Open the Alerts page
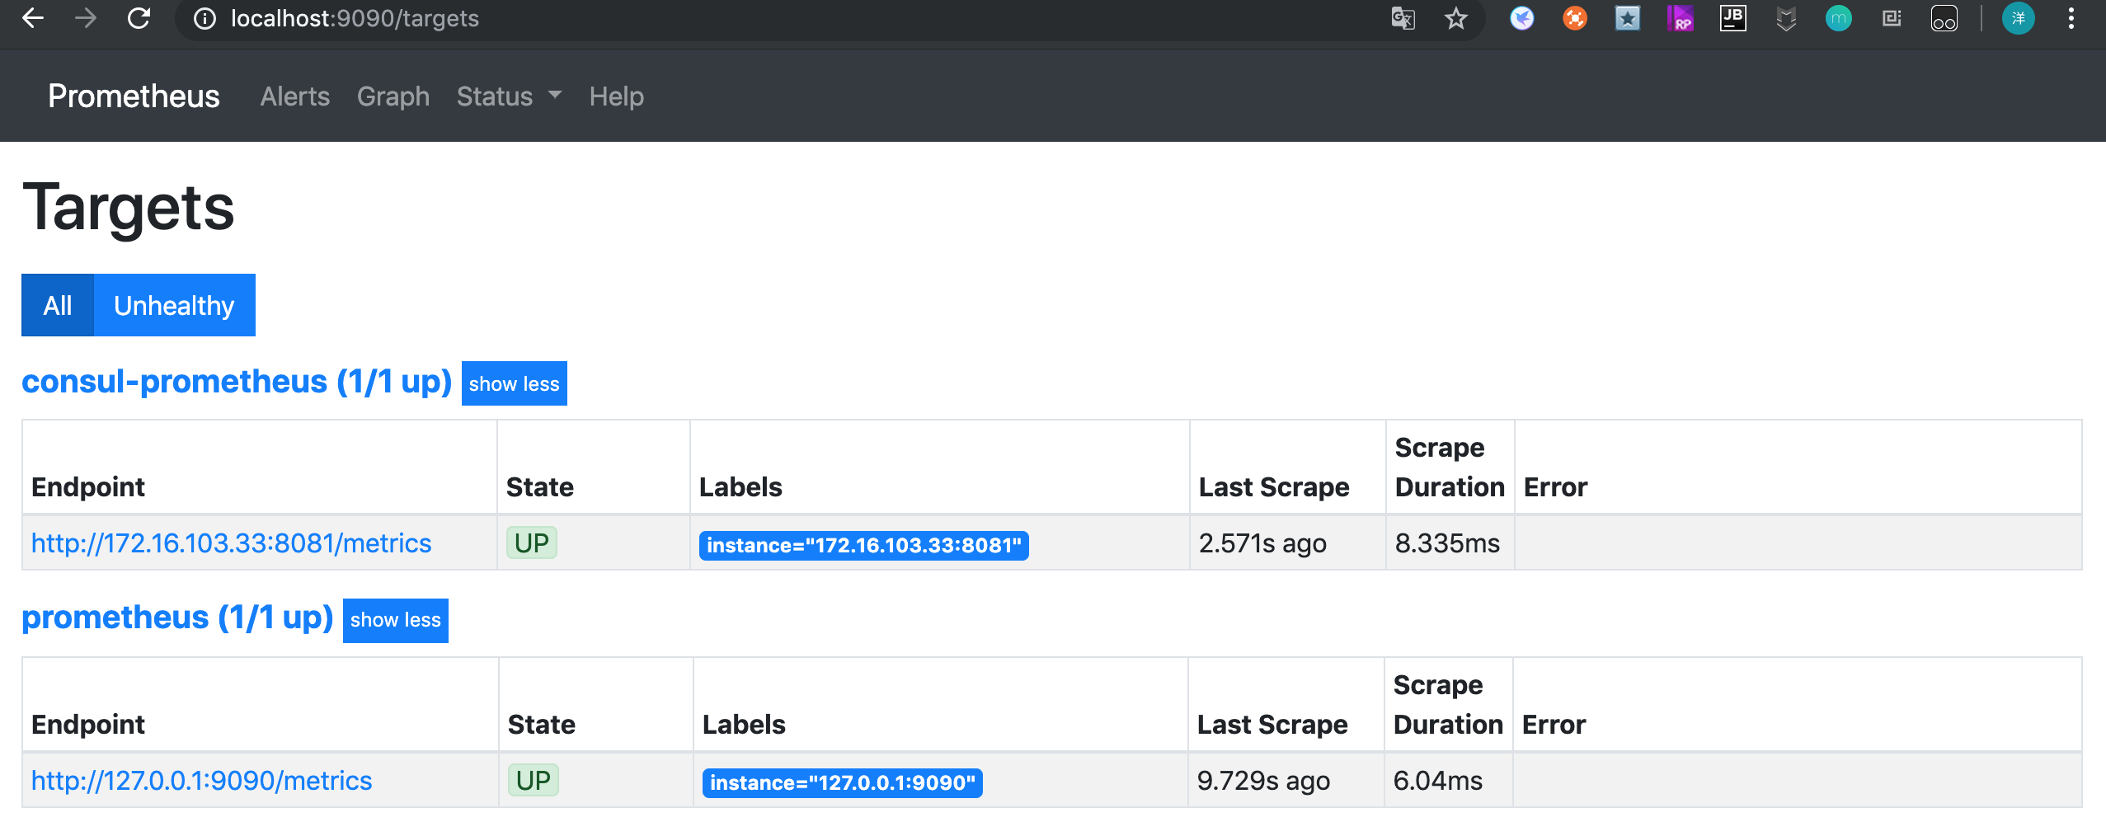The height and width of the screenshot is (836, 2106). click(x=295, y=96)
